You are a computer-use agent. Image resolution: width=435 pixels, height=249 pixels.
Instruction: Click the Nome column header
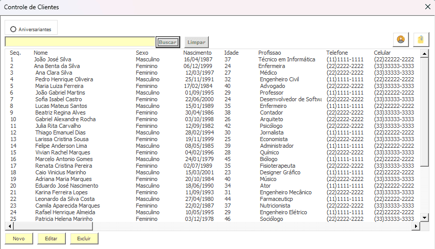41,53
